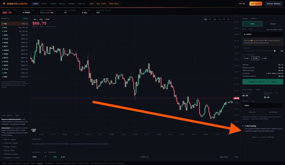Select the SPY market row
The width and height of the screenshot is (285, 165).
coord(15,73)
